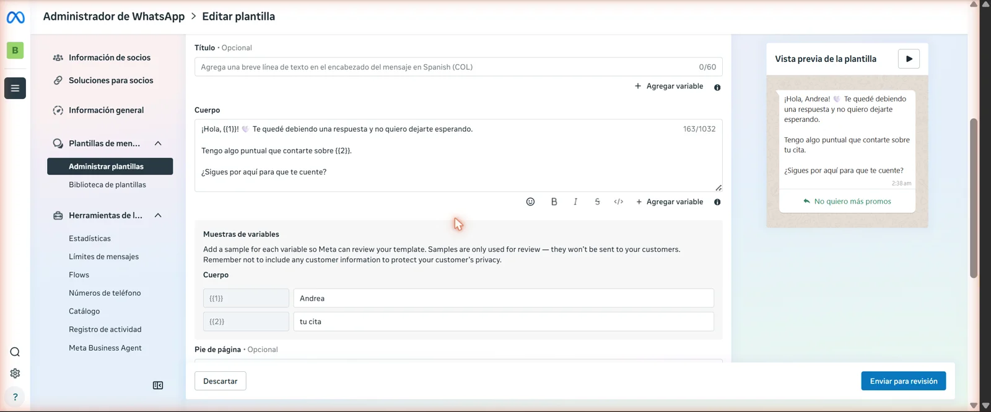Click the Título input field
991x412 pixels.
[458, 67]
